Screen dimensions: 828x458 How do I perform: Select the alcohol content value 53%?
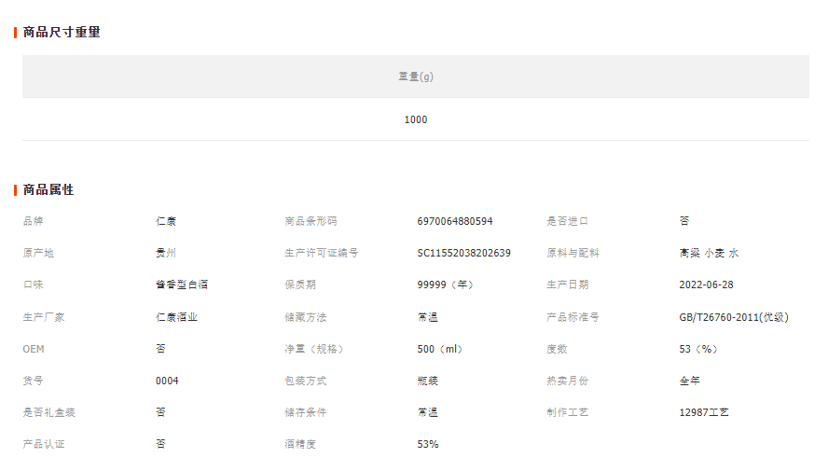click(x=428, y=444)
